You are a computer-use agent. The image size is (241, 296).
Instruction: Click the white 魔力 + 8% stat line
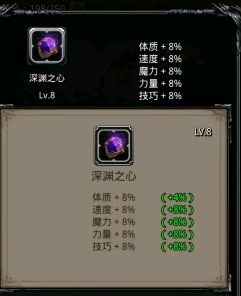point(160,71)
